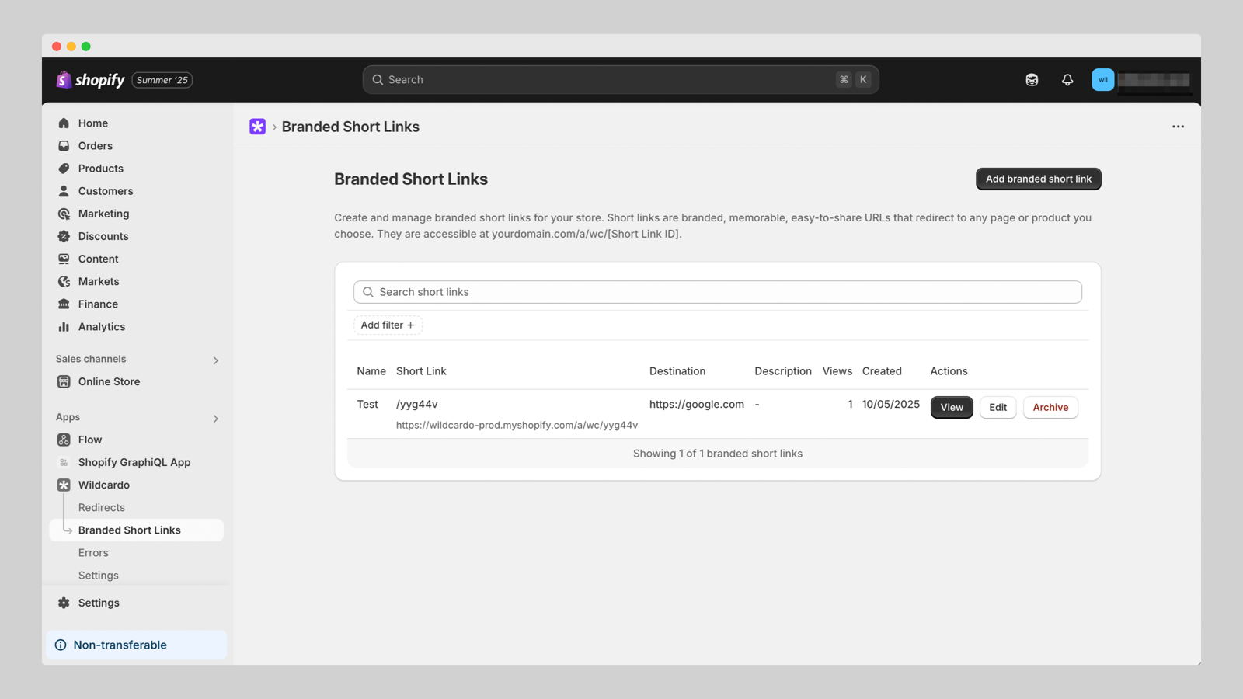The height and width of the screenshot is (699, 1243).
Task: Click View for the Test link
Action: (952, 407)
